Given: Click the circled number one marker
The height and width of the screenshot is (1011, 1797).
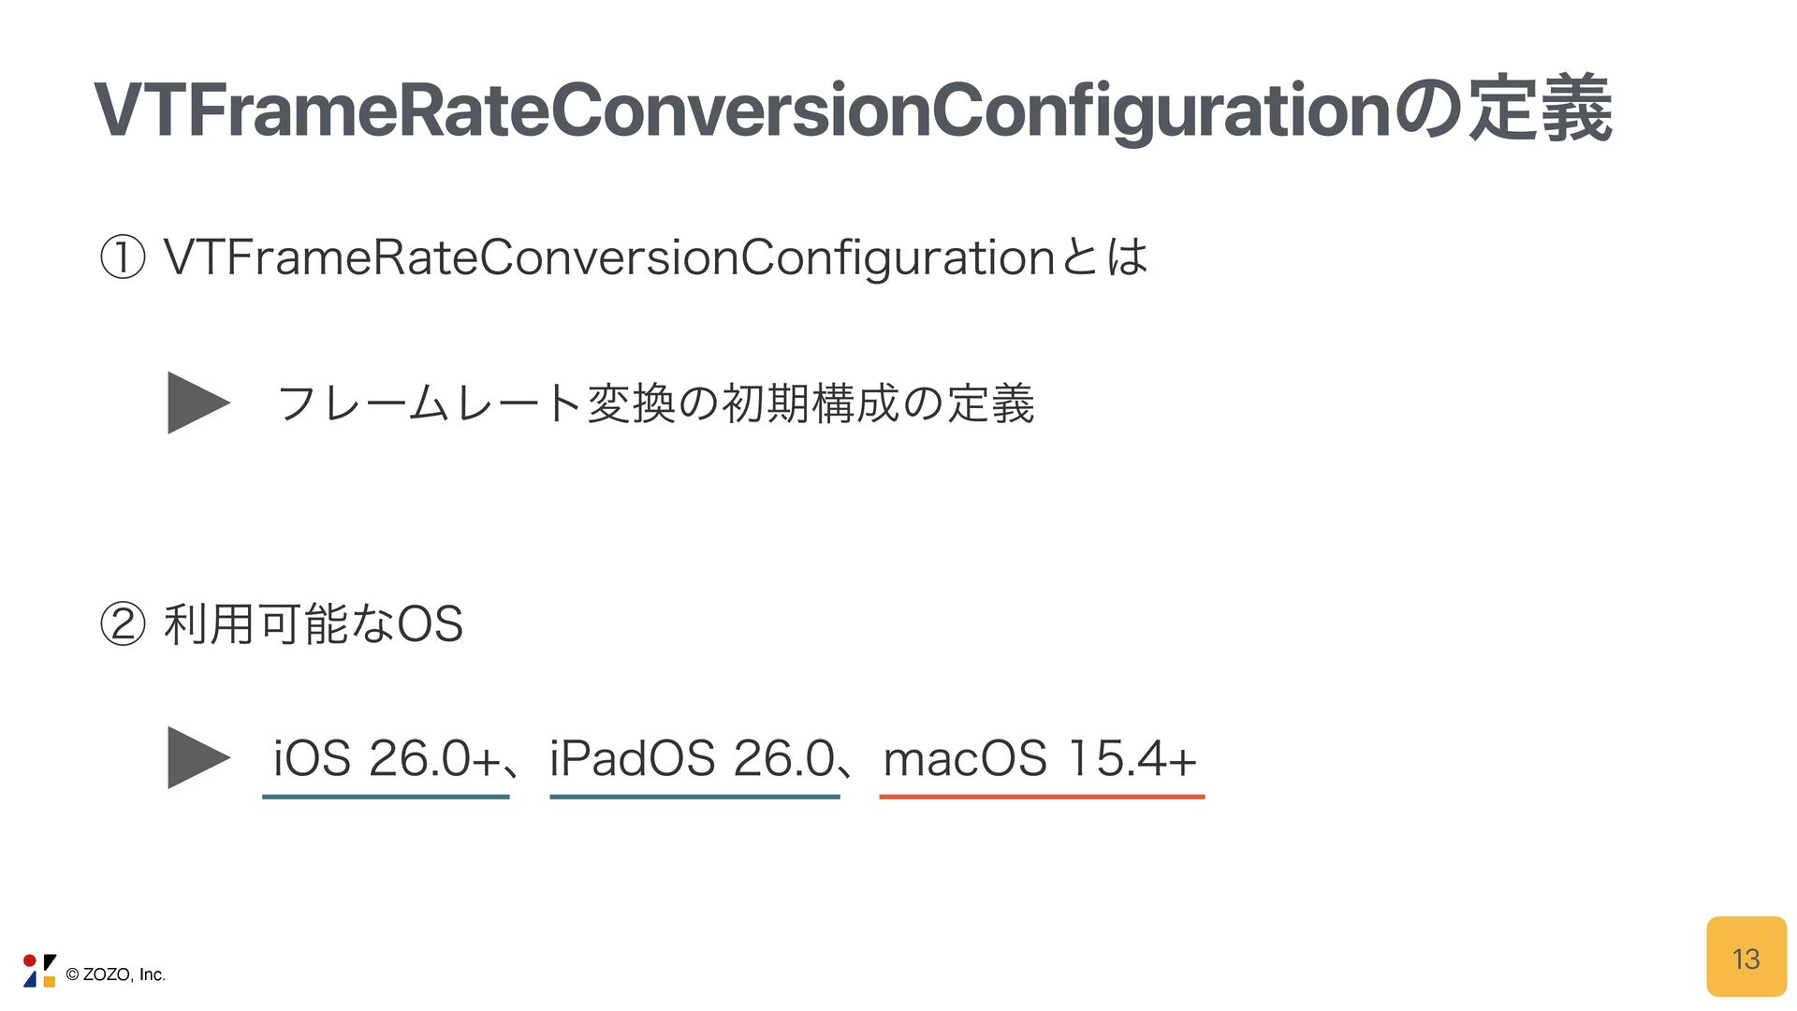Looking at the screenshot, I should coord(123,257).
